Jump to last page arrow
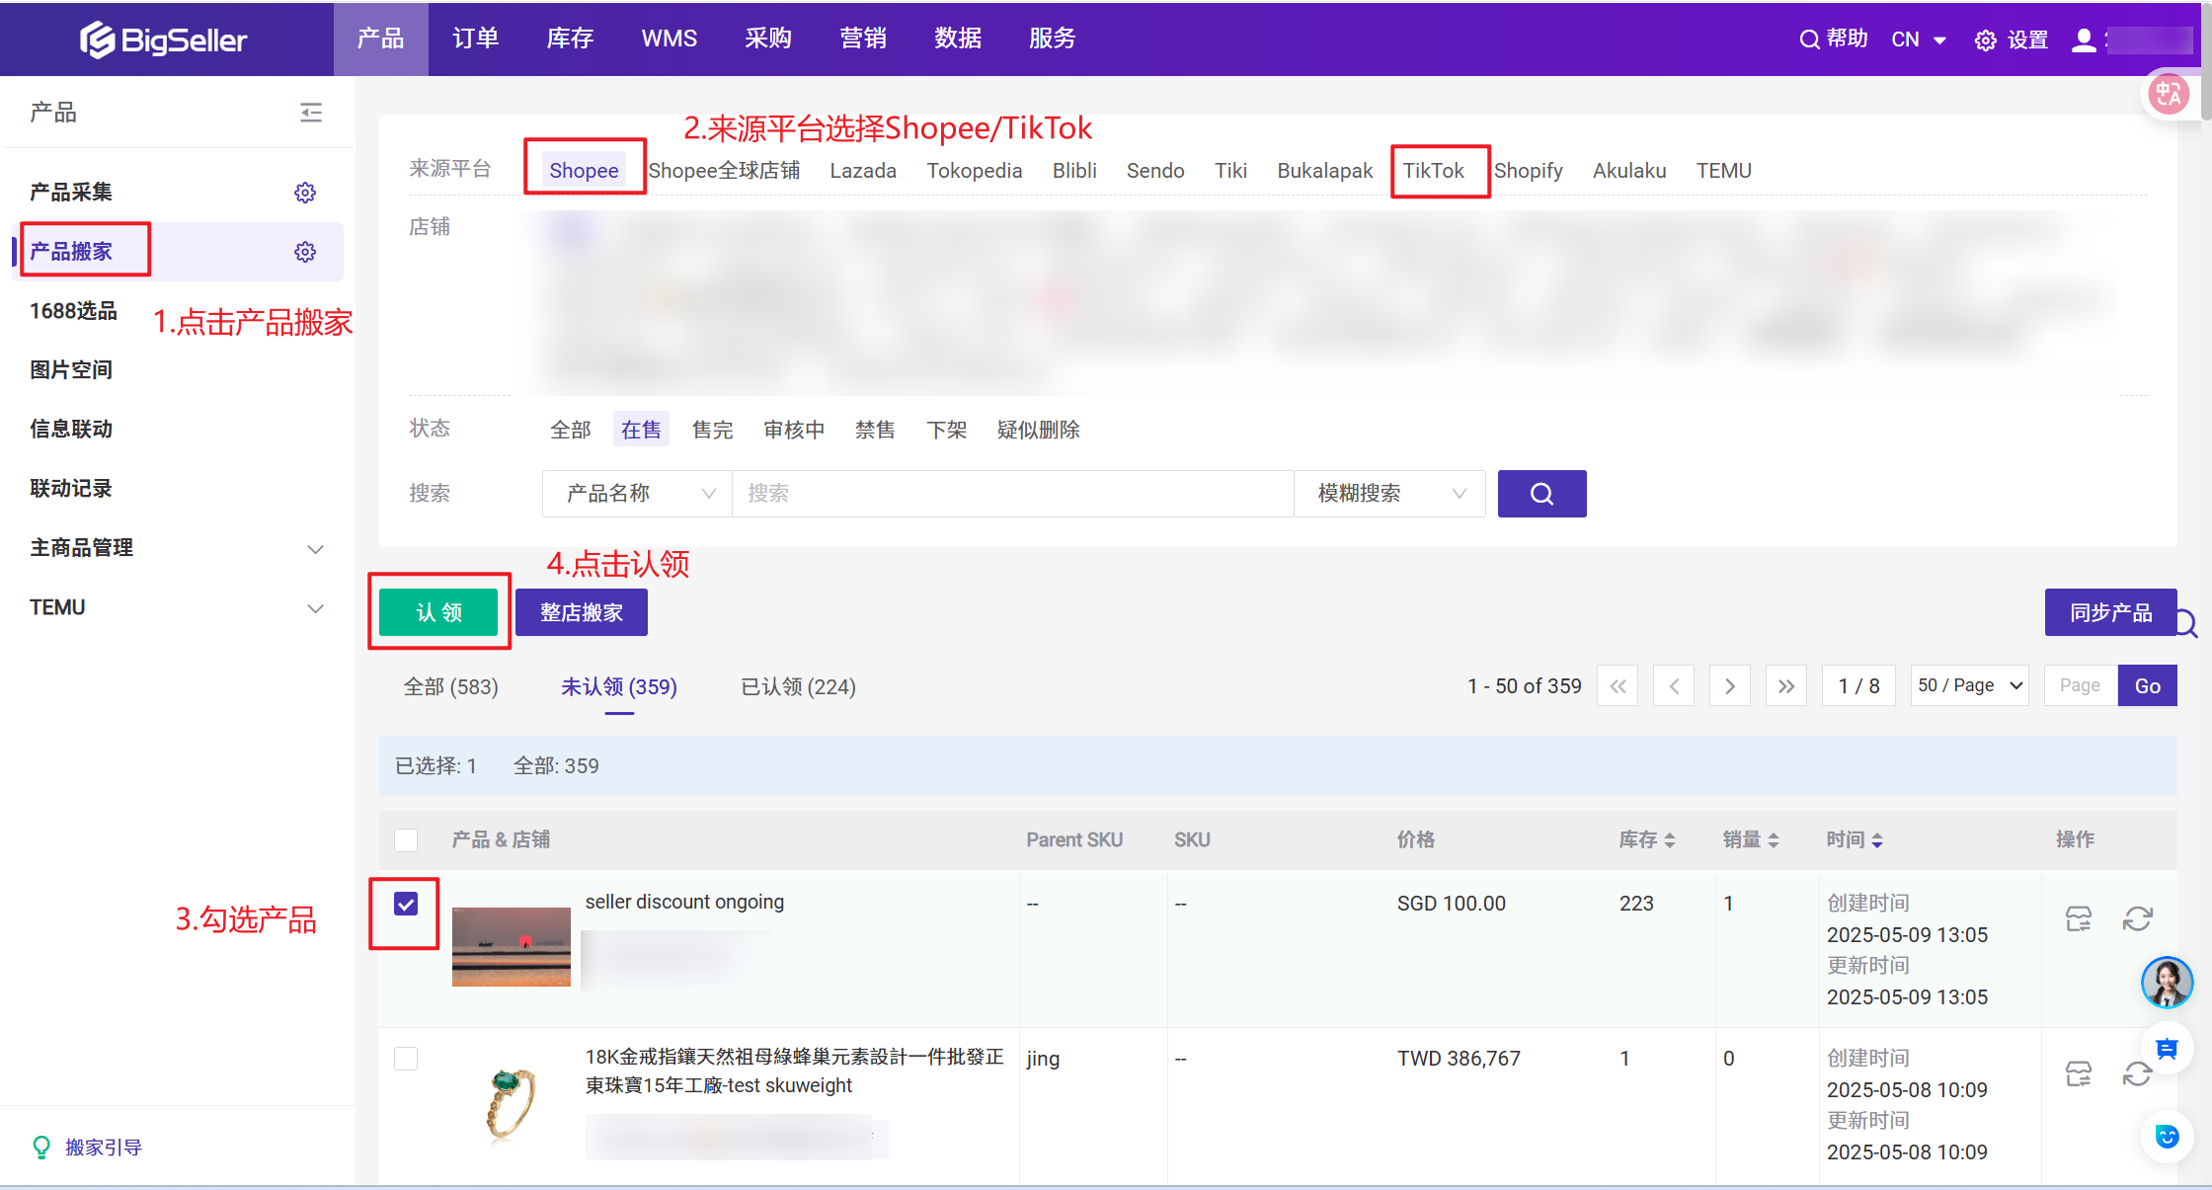The width and height of the screenshot is (2212, 1190). (1786, 685)
